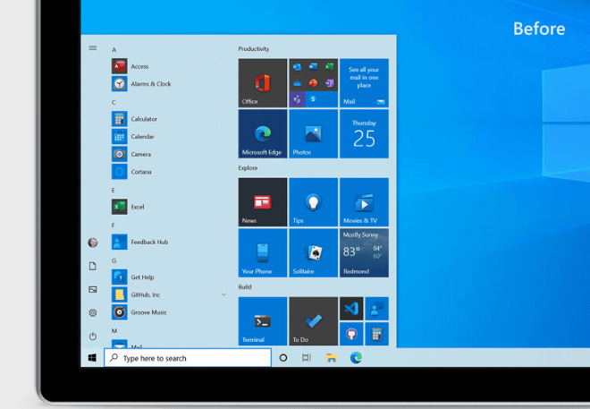Screen dimensions: 590x409
Task: Click the Type here to search box
Action: (188, 358)
